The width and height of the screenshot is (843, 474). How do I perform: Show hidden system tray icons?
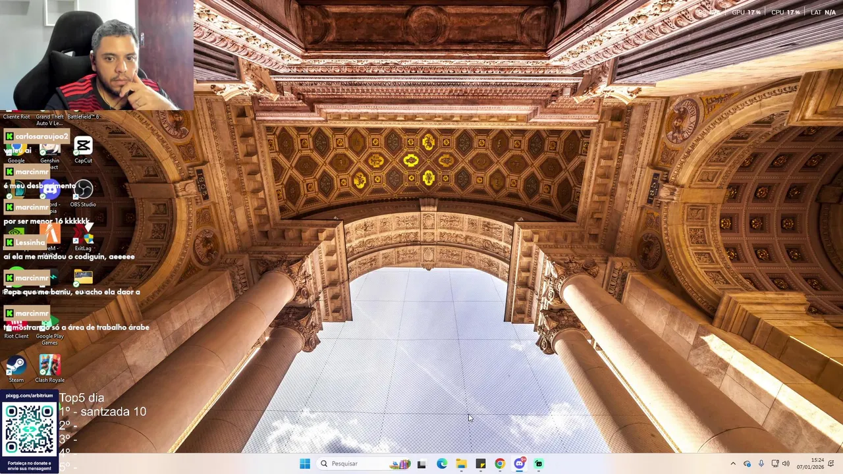coord(733,463)
